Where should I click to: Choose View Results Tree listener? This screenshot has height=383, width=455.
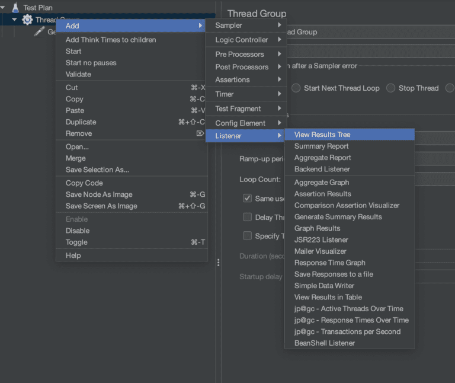322,135
